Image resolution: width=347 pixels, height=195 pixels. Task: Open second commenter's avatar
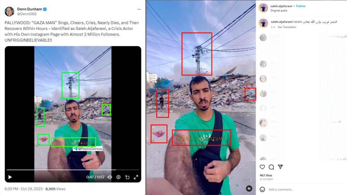click(x=263, y=64)
